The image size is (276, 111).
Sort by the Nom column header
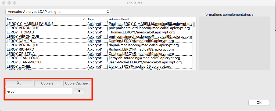point(46,19)
